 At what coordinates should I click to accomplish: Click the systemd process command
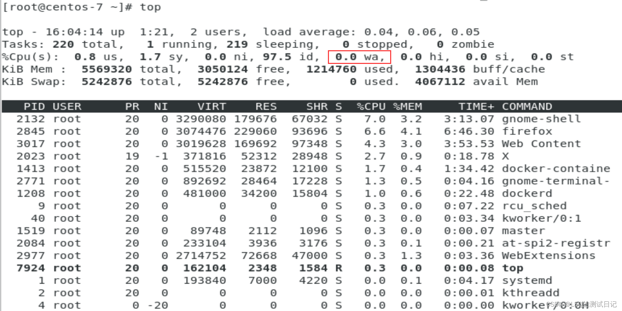527,281
